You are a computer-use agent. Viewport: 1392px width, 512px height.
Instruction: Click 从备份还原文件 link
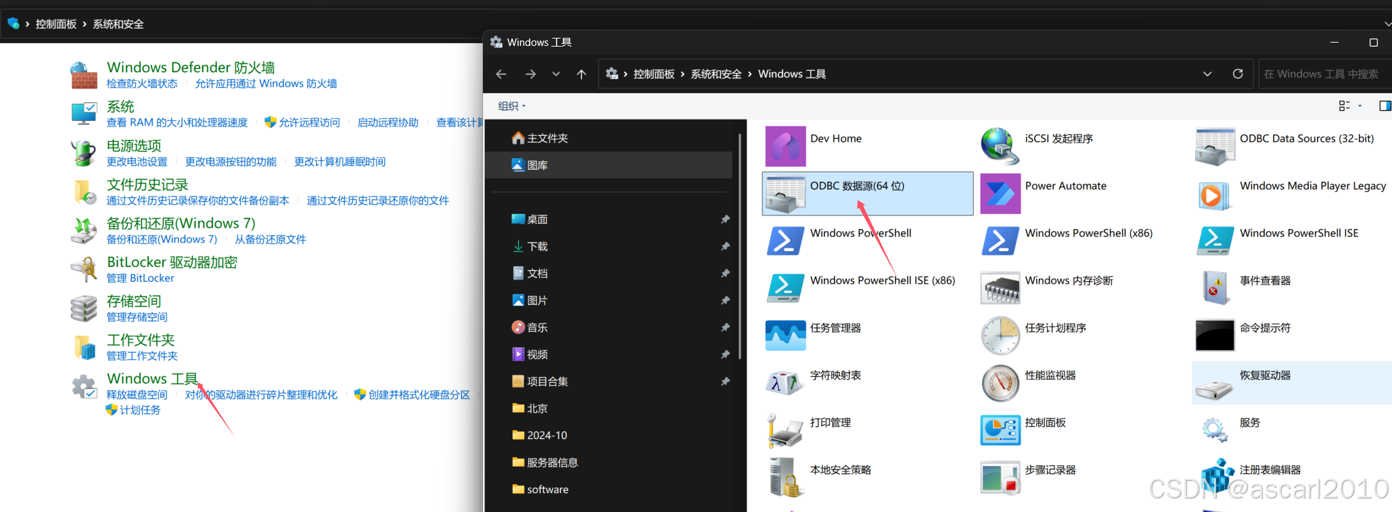coord(270,240)
